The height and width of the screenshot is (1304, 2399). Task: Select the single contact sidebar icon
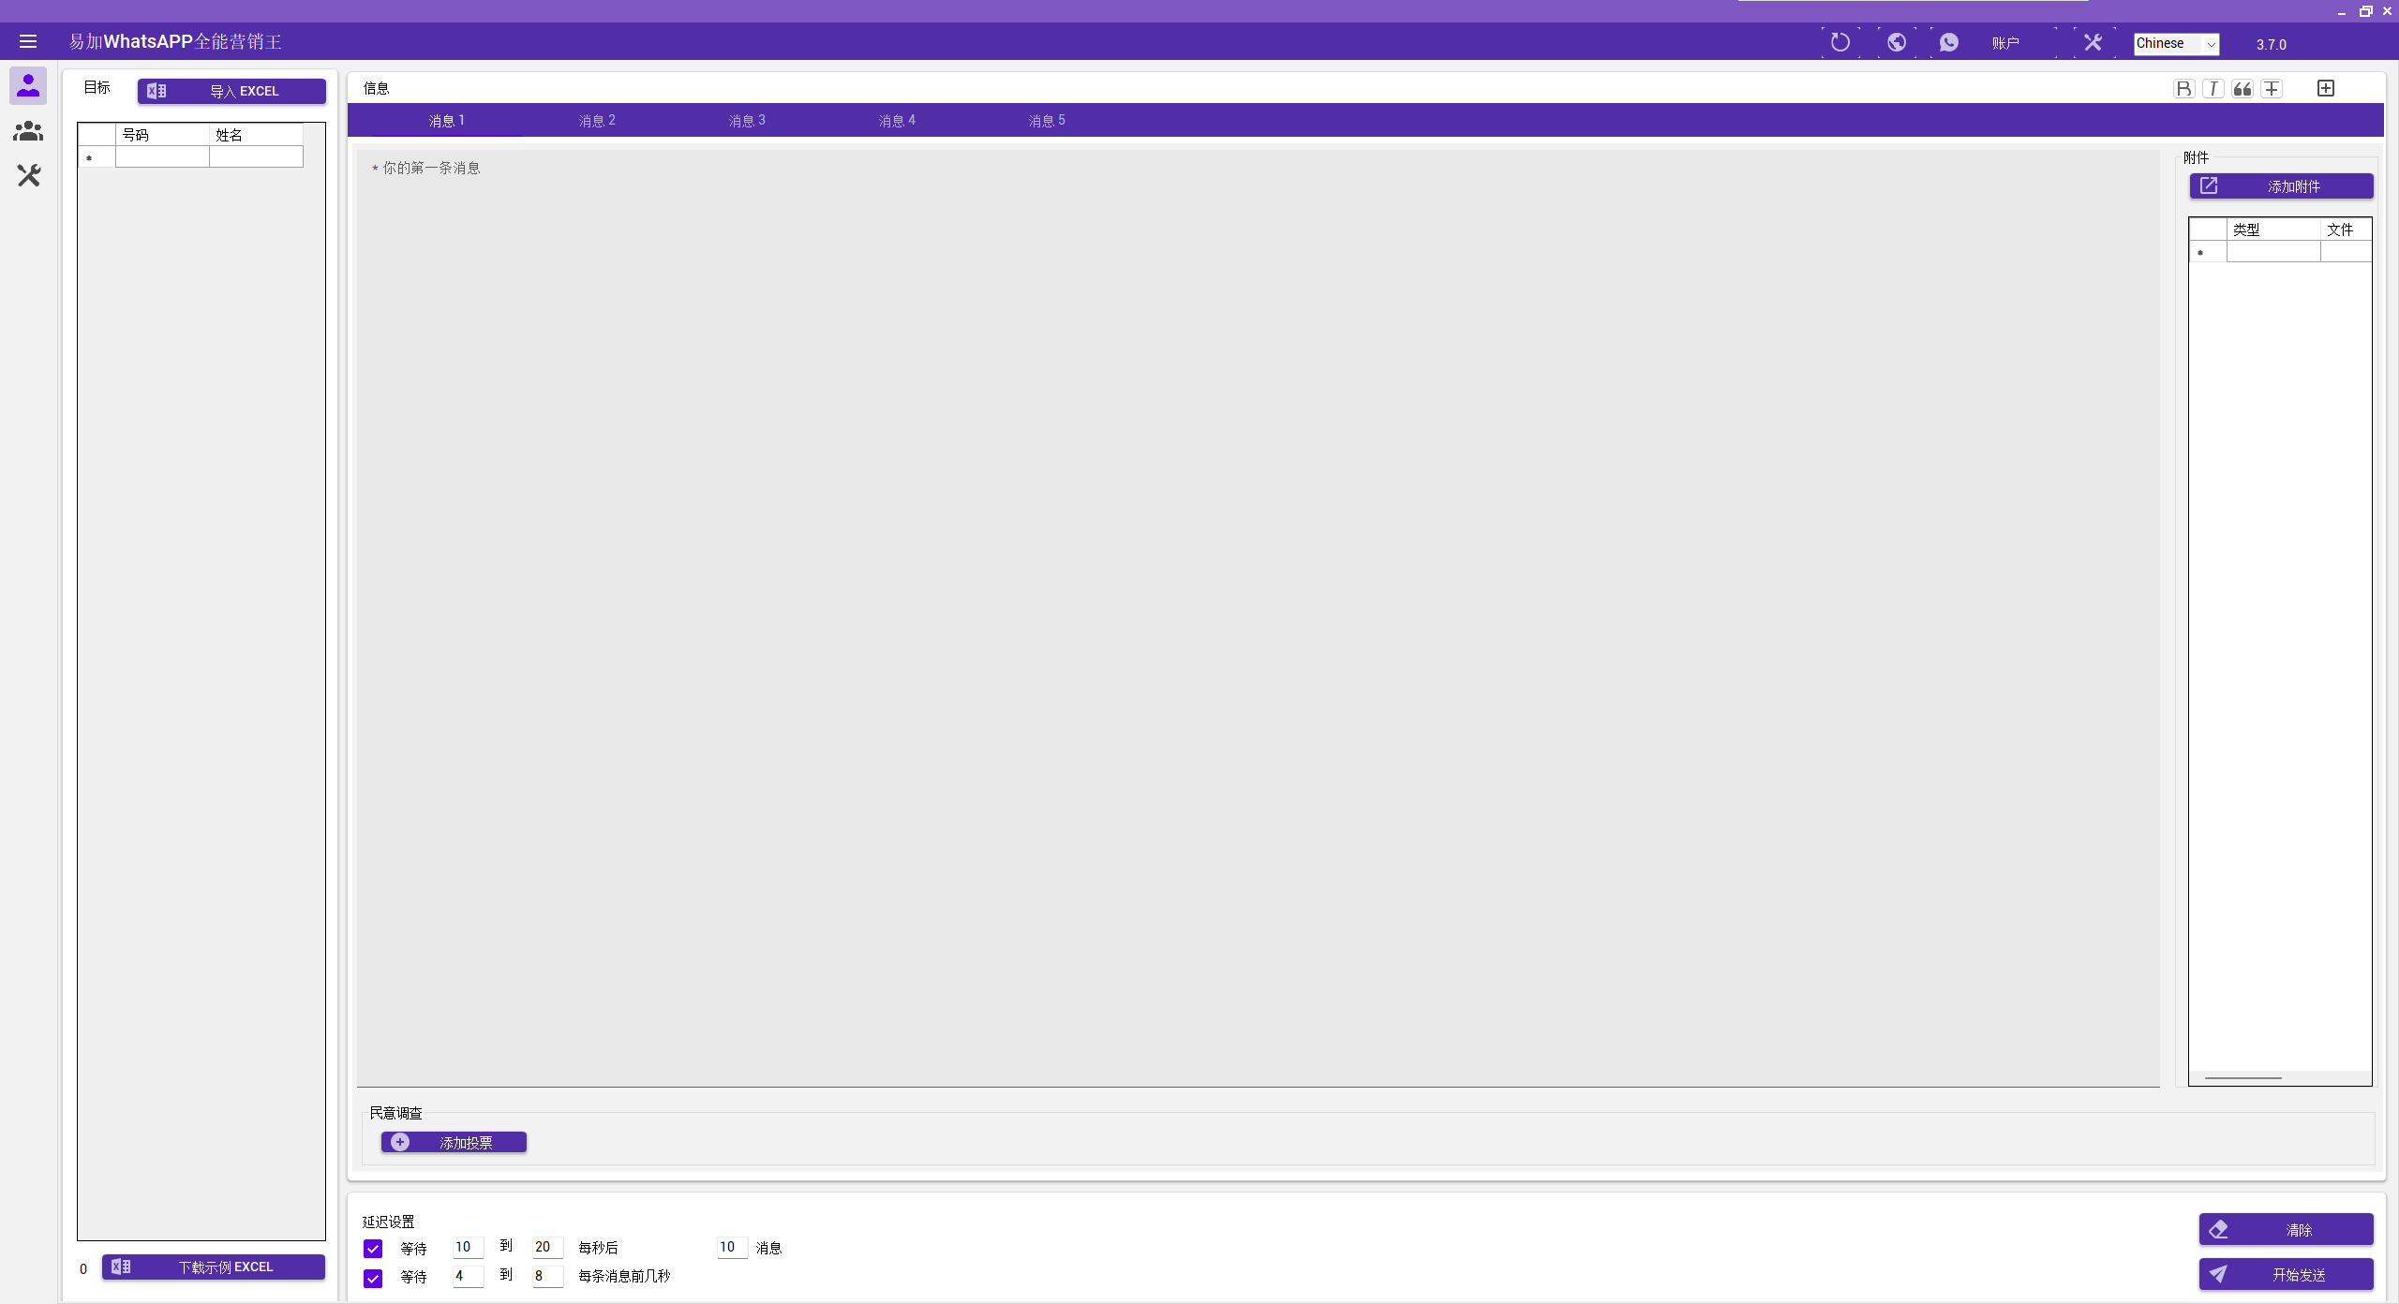point(28,85)
